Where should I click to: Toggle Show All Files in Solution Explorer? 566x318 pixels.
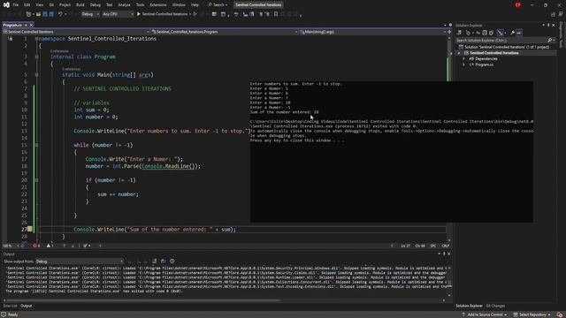492,33
